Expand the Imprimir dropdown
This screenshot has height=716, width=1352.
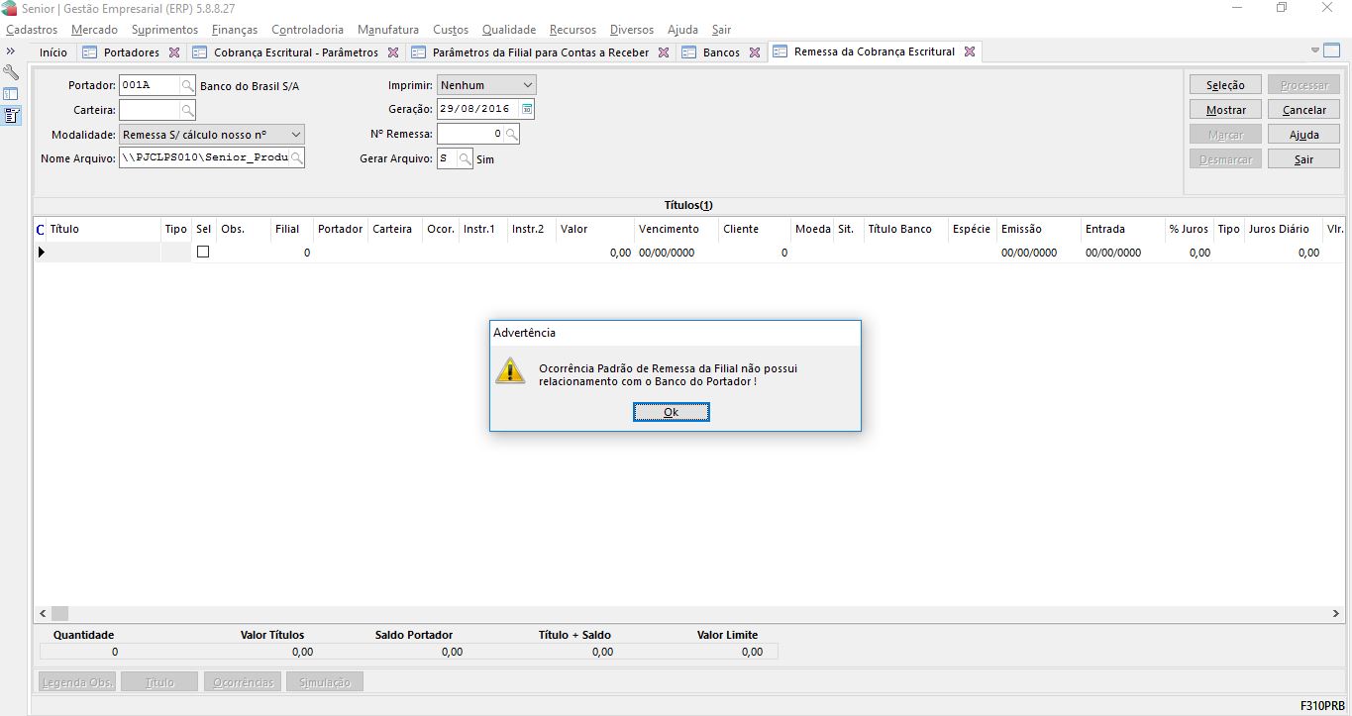pos(527,85)
